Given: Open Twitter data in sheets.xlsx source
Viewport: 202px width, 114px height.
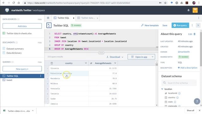Looking at the screenshot, I should pyautogui.click(x=19, y=33).
